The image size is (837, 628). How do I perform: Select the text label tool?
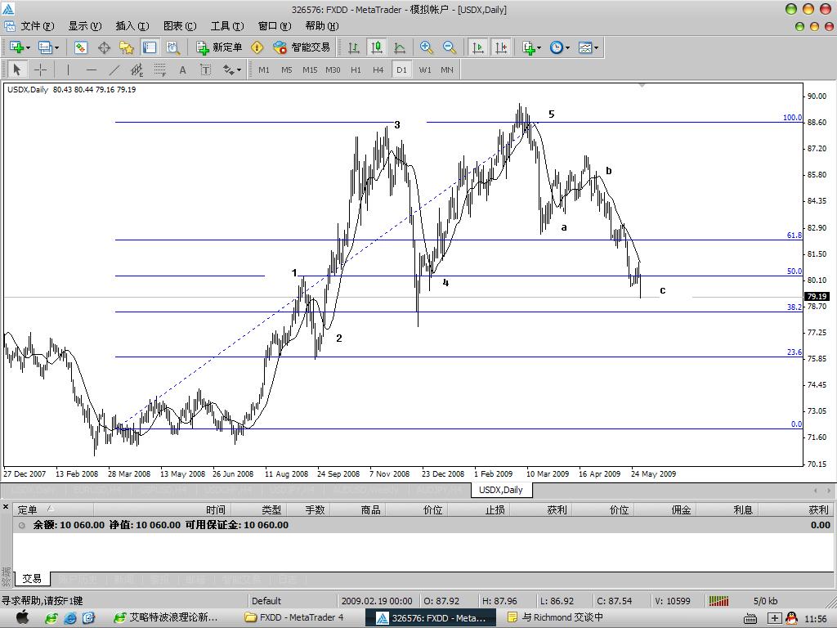pos(182,70)
